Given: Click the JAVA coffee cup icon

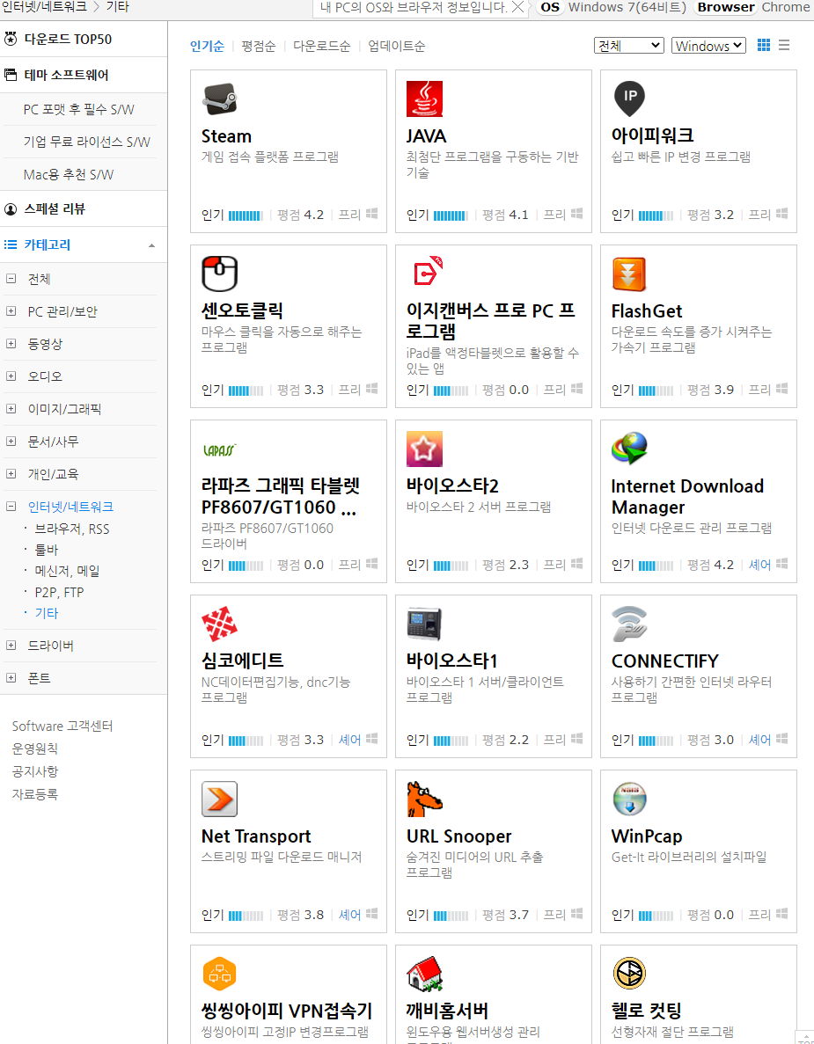Looking at the screenshot, I should [424, 99].
